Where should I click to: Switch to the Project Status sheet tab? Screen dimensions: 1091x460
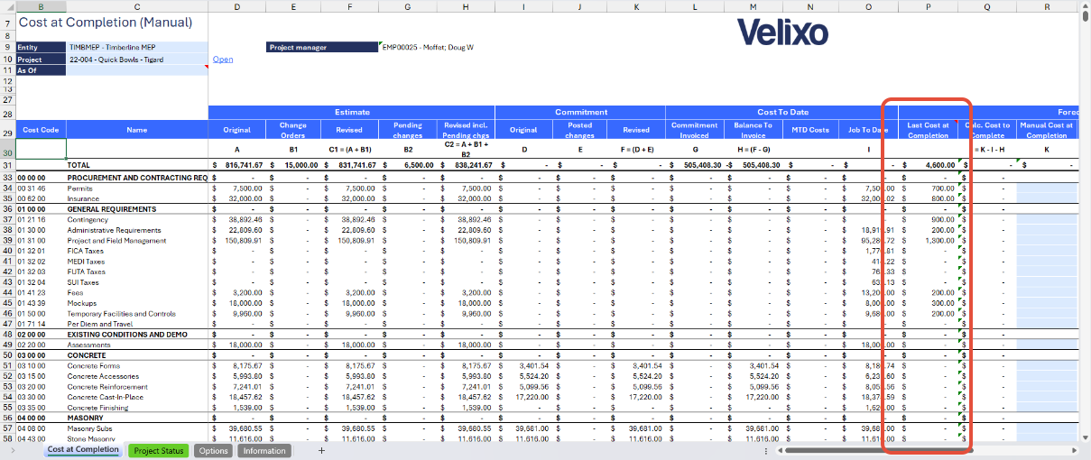[158, 450]
